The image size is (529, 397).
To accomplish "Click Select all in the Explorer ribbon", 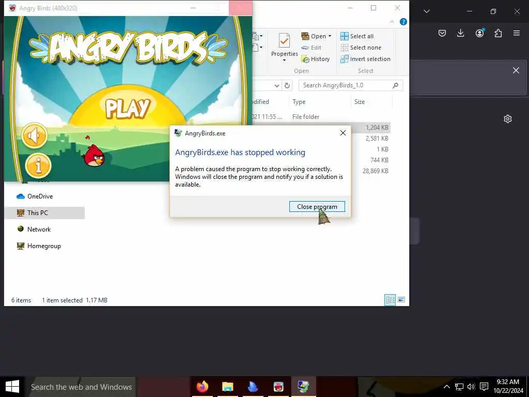I will click(357, 36).
